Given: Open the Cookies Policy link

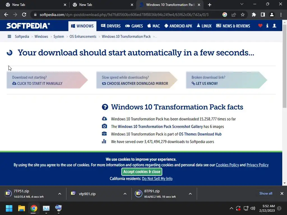Looking at the screenshot, I should (227, 165).
